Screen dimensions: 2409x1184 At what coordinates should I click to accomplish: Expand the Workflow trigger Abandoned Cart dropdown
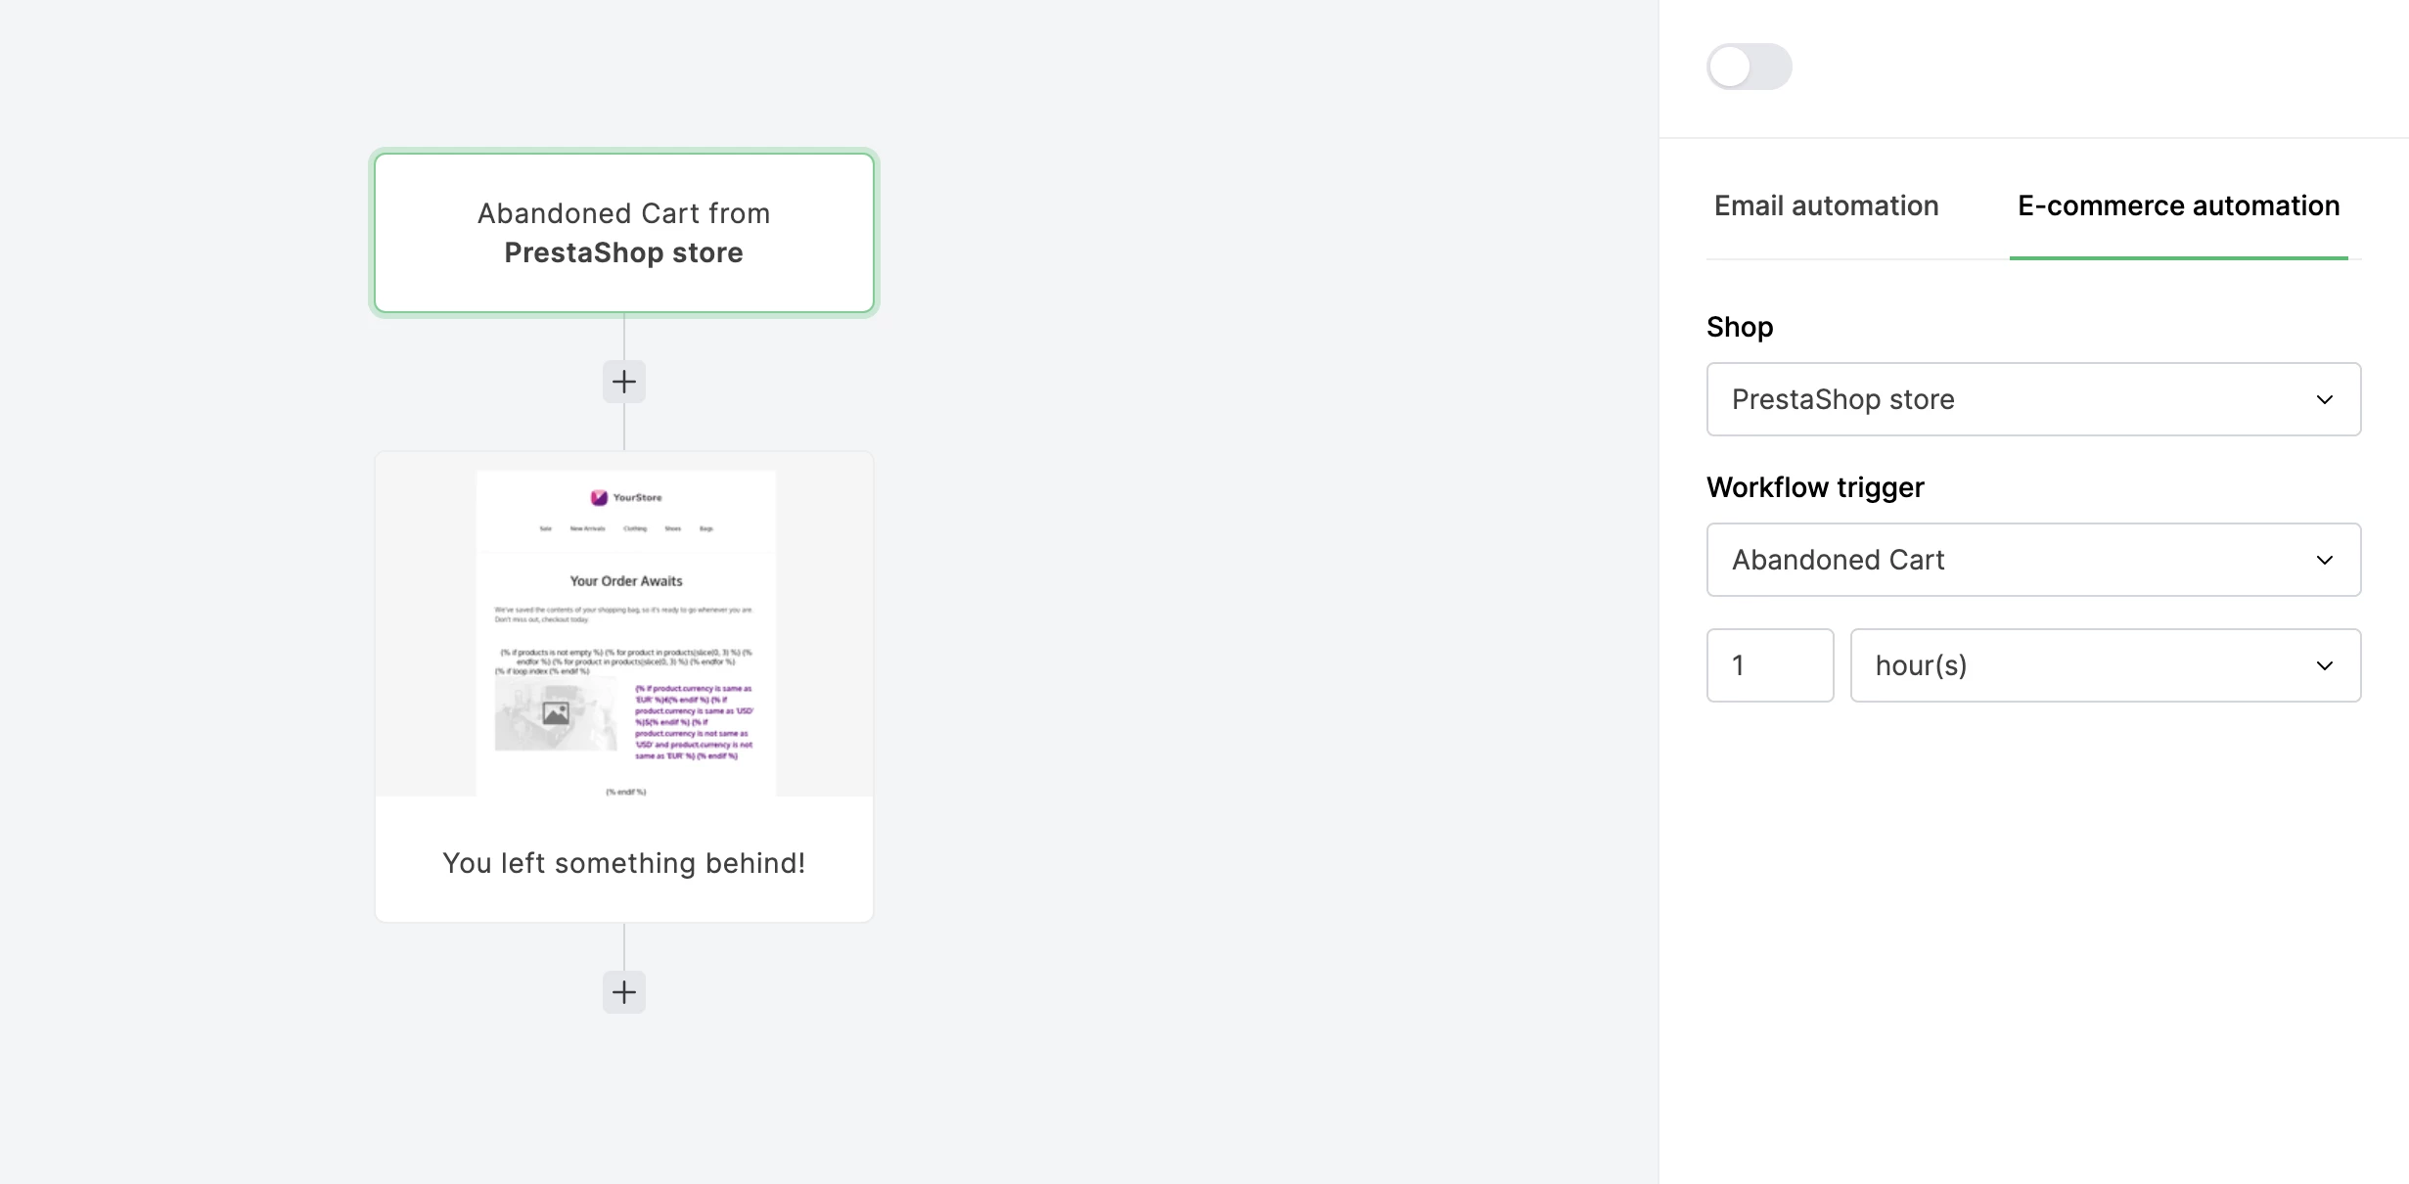[x=2032, y=560]
